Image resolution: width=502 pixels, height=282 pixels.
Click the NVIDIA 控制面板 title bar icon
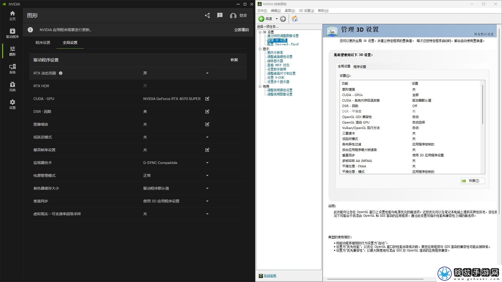(260, 4)
